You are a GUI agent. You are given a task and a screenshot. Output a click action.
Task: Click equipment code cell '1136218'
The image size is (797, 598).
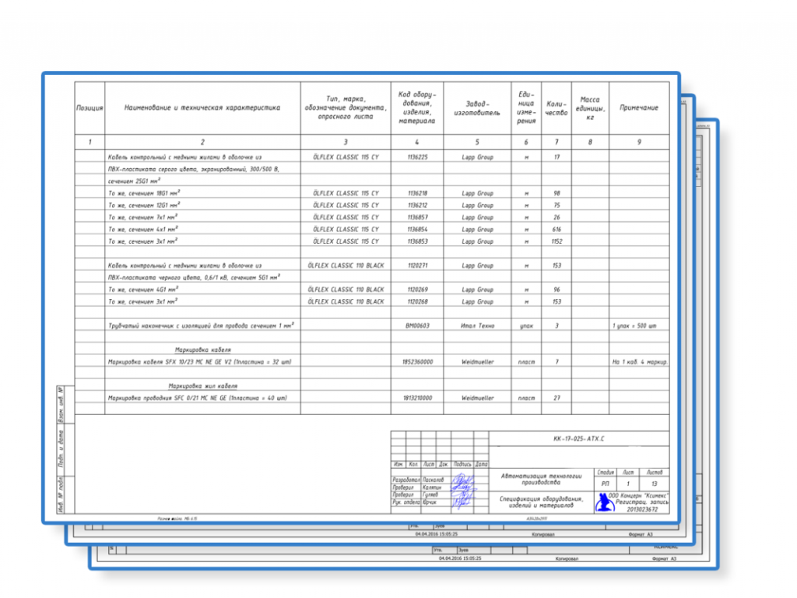pos(417,193)
